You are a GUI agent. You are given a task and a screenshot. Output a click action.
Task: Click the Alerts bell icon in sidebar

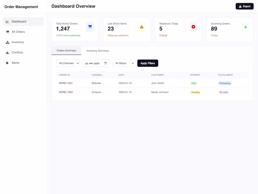pos(7,63)
